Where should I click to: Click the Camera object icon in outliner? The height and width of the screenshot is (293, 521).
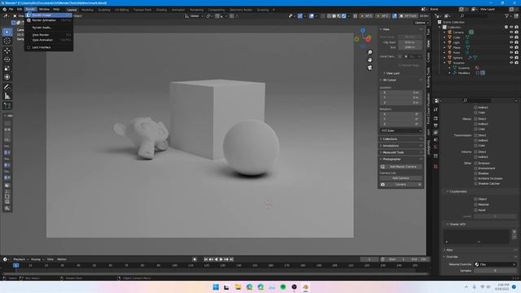pos(449,33)
